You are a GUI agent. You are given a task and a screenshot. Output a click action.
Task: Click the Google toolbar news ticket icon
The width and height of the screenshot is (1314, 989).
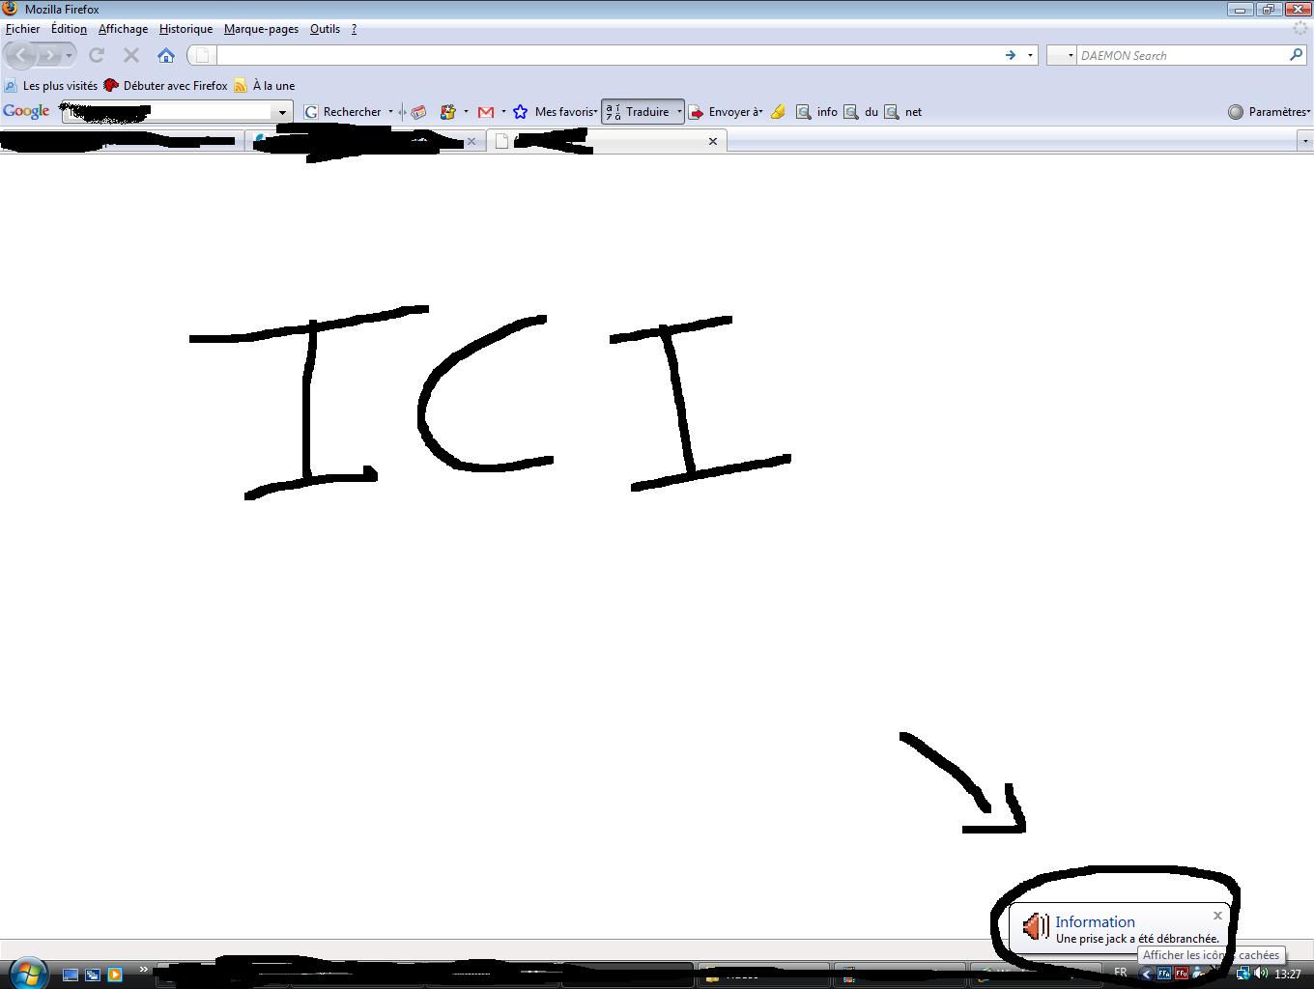[418, 112]
